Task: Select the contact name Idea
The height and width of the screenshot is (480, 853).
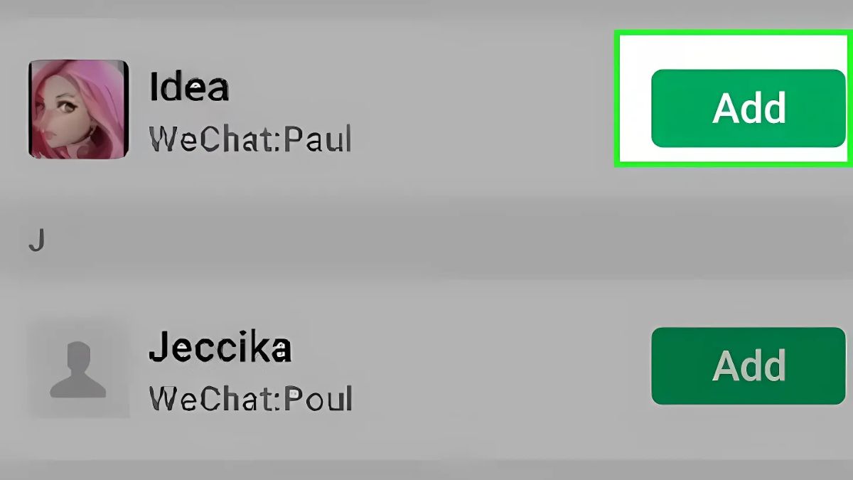Action: click(x=188, y=87)
